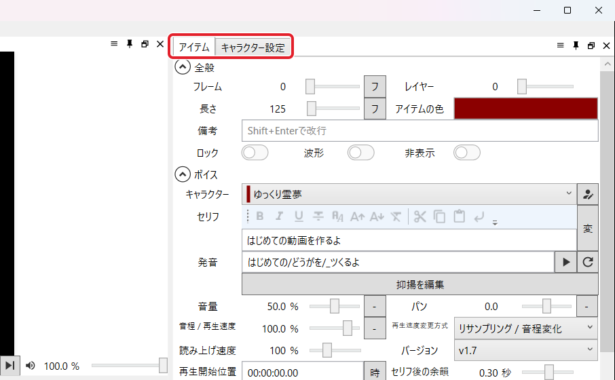Image resolution: width=615 pixels, height=380 pixels.
Task: Adjust the 読み上げ速度 slider
Action: coord(335,350)
